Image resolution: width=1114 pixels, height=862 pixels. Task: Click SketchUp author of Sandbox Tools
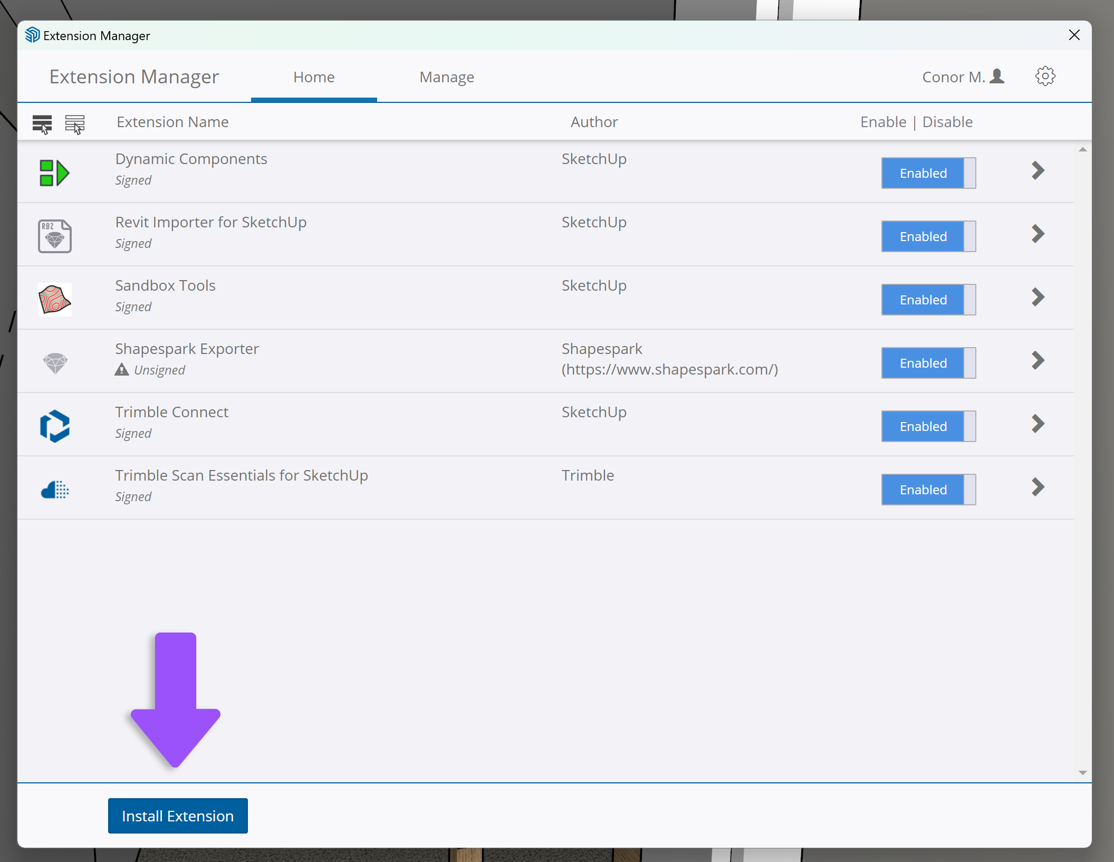click(594, 285)
